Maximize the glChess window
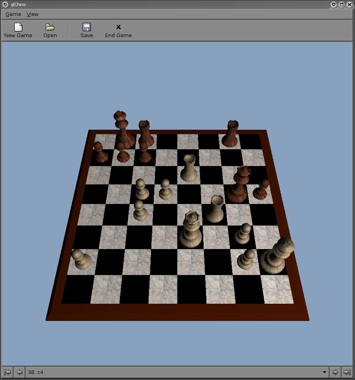 pos(341,4)
